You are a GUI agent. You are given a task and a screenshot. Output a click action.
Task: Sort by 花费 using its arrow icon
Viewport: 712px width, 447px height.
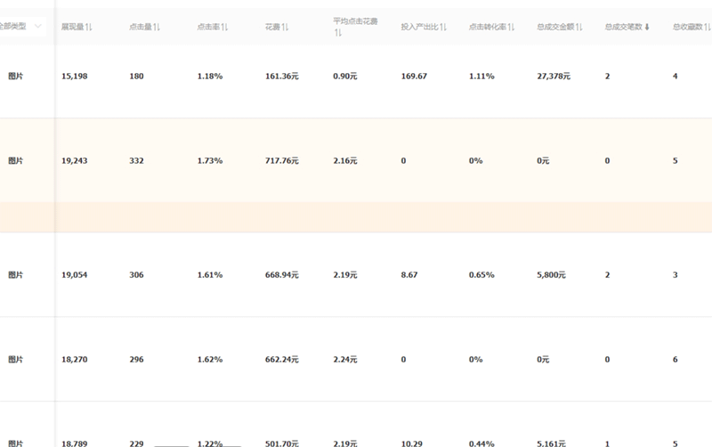coord(285,28)
